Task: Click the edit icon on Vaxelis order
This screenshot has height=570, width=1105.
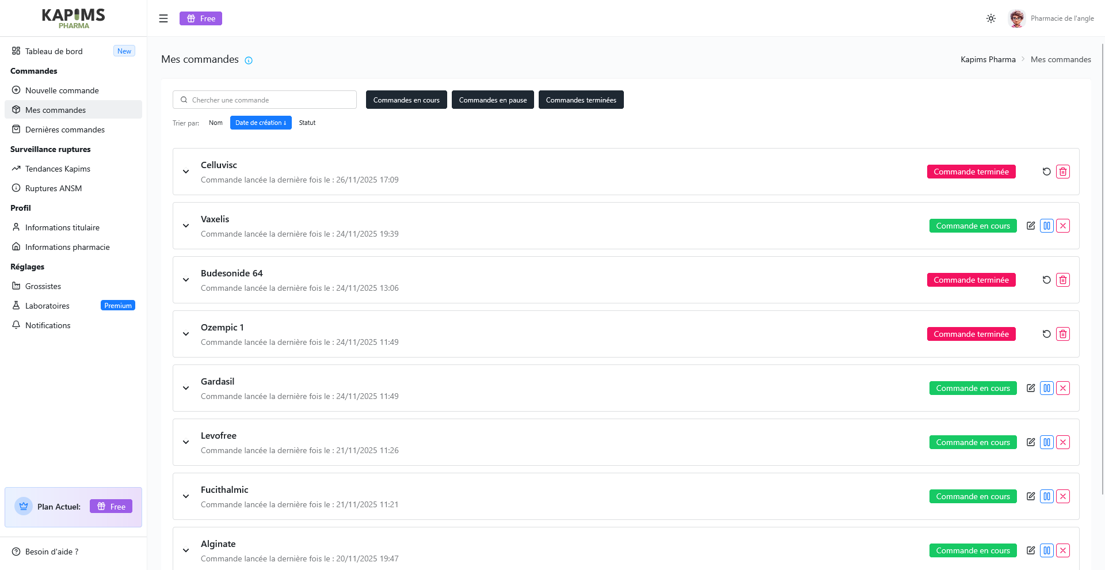Action: [x=1031, y=226]
